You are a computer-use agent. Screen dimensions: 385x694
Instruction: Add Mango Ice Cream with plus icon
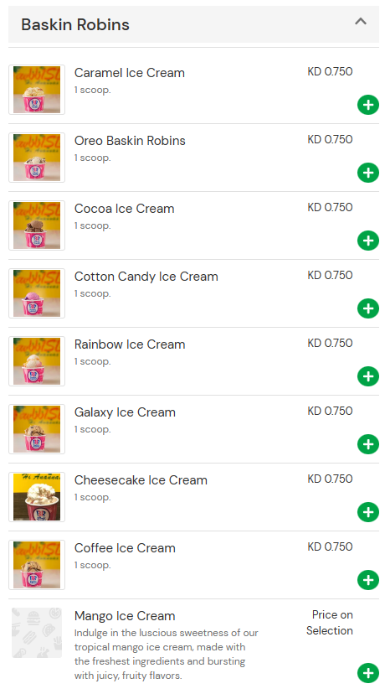click(368, 673)
